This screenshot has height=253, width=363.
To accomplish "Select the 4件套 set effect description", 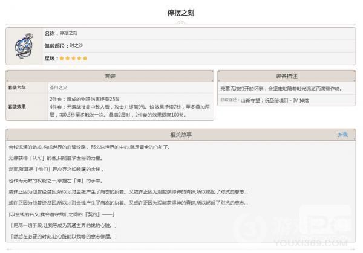I will click(129, 110).
